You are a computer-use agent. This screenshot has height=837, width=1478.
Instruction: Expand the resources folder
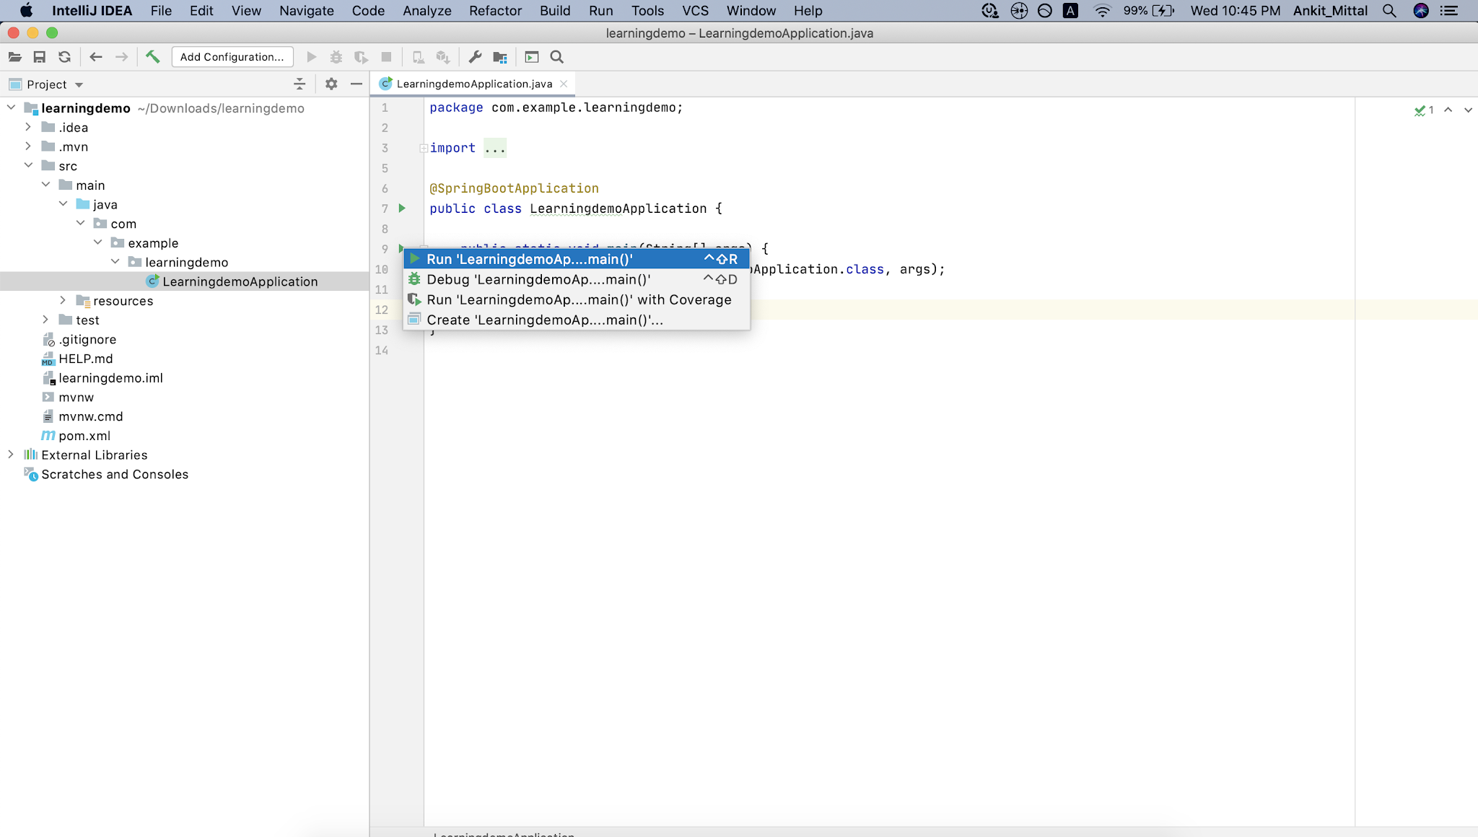pyautogui.click(x=63, y=300)
